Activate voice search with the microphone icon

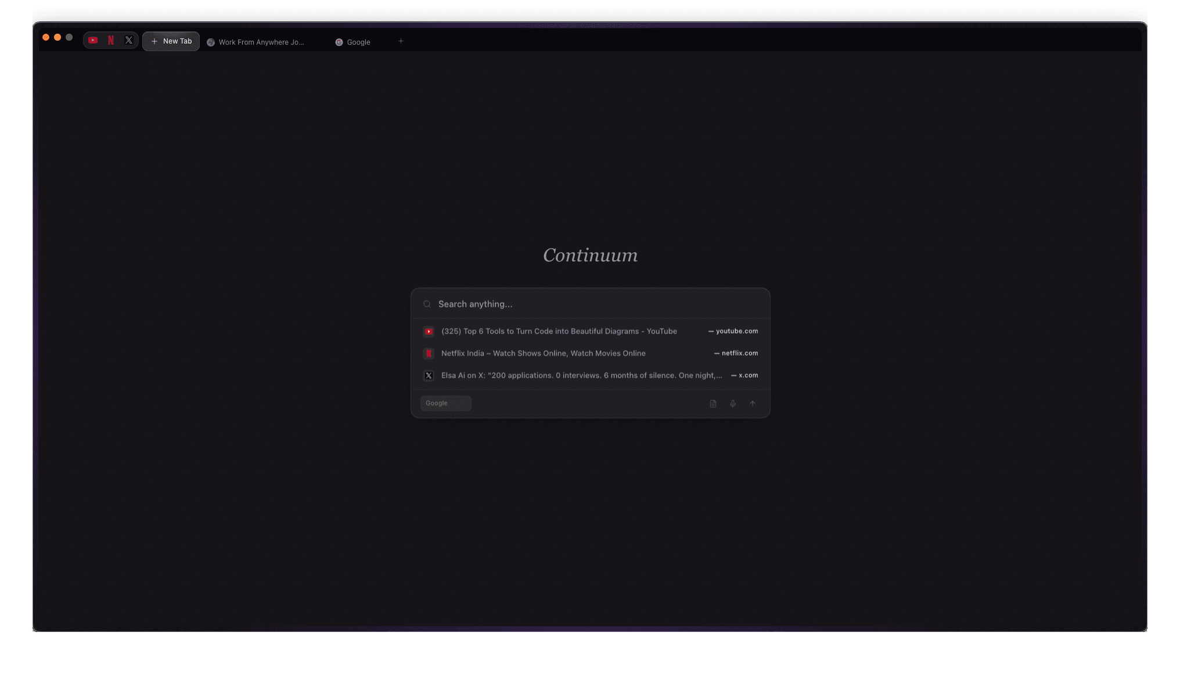732,403
